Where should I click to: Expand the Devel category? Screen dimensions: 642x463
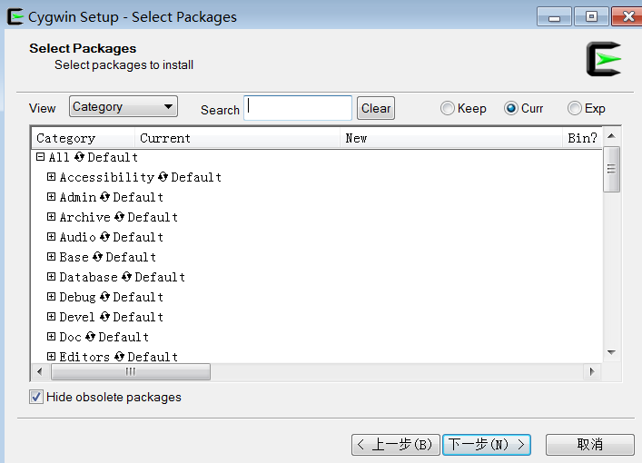(x=51, y=317)
